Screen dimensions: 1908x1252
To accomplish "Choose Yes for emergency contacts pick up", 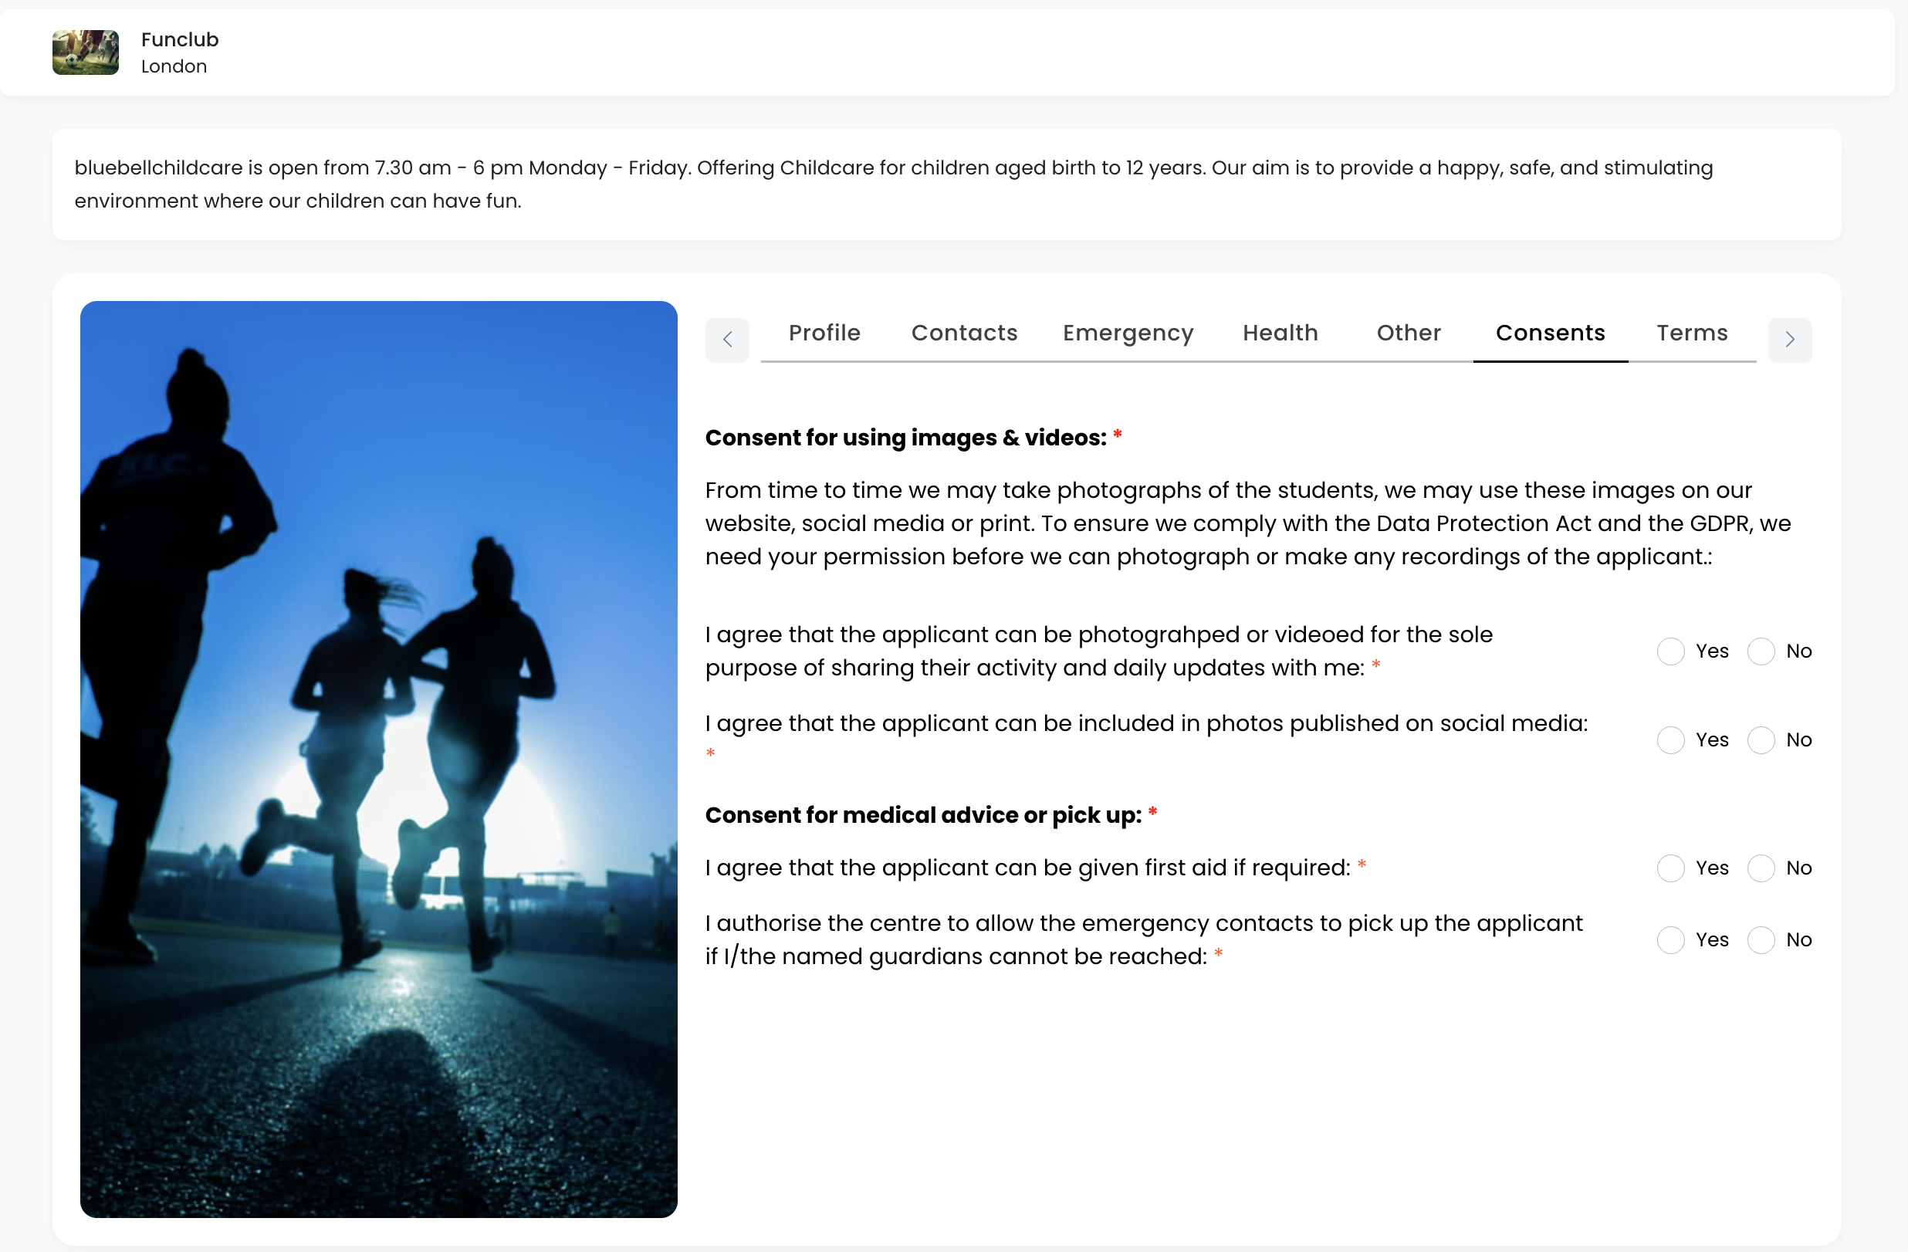I will (x=1671, y=939).
